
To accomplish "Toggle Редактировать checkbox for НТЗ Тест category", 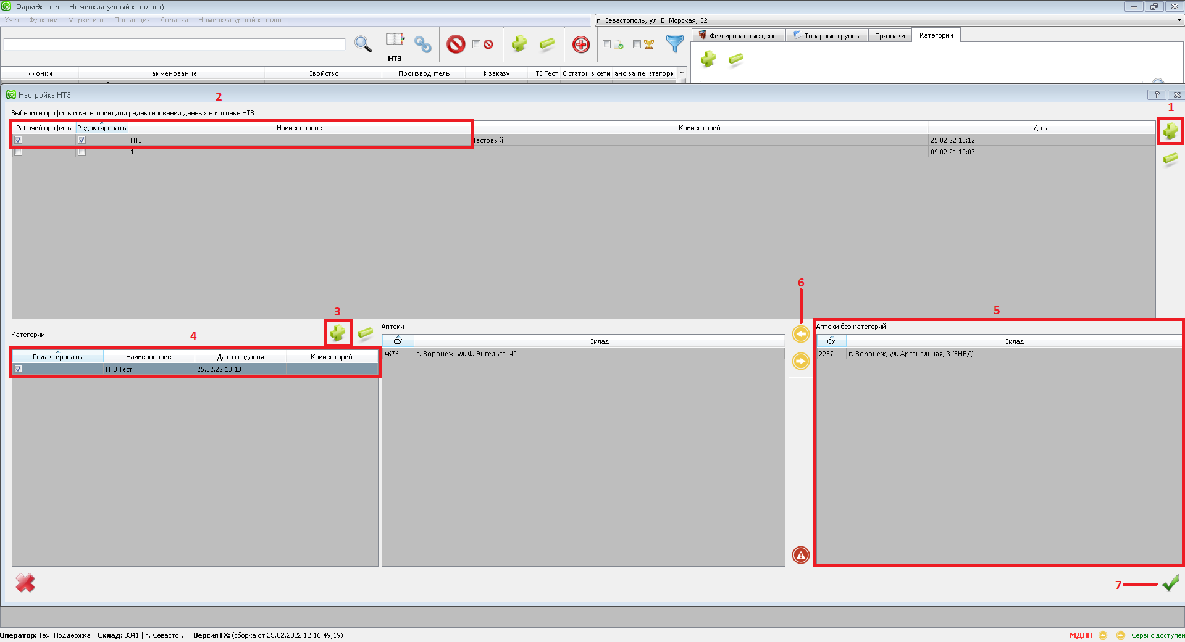I will 19,369.
